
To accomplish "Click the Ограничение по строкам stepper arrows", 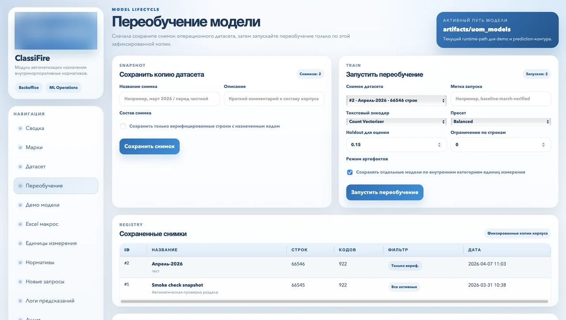I will 543,145.
